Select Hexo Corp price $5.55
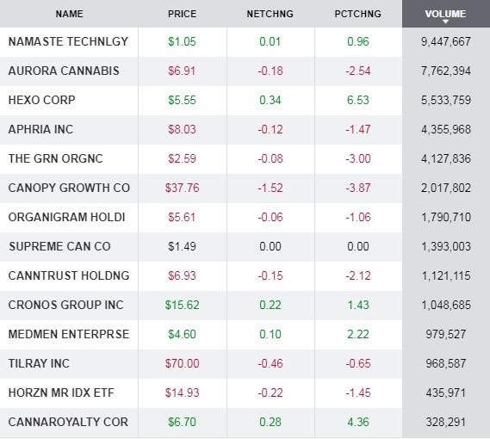Screen dimensions: 490x439 (183, 100)
